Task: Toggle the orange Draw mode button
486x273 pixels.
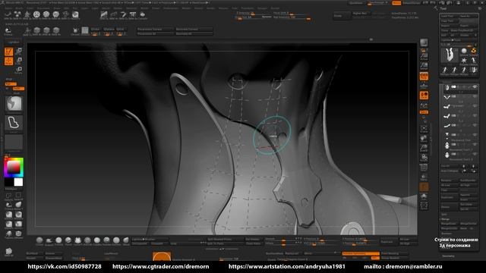Action: tap(8, 61)
